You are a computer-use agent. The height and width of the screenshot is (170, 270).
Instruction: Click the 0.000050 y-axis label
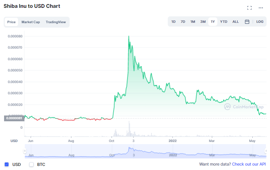[15, 70]
